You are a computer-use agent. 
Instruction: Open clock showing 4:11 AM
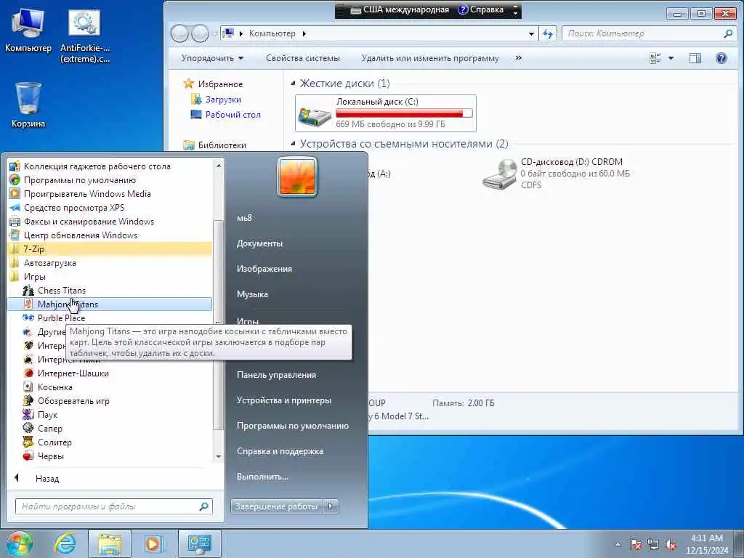point(707,544)
